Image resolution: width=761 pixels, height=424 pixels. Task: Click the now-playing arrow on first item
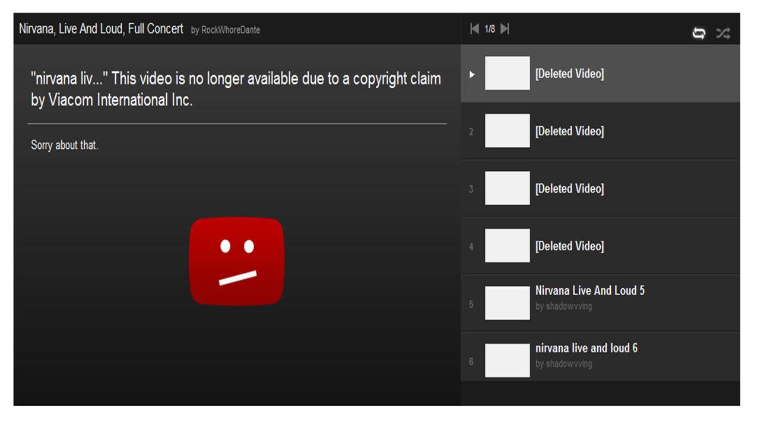472,74
